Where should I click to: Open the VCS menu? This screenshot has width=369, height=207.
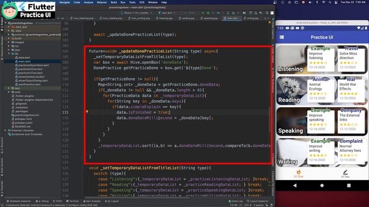coord(142,2)
